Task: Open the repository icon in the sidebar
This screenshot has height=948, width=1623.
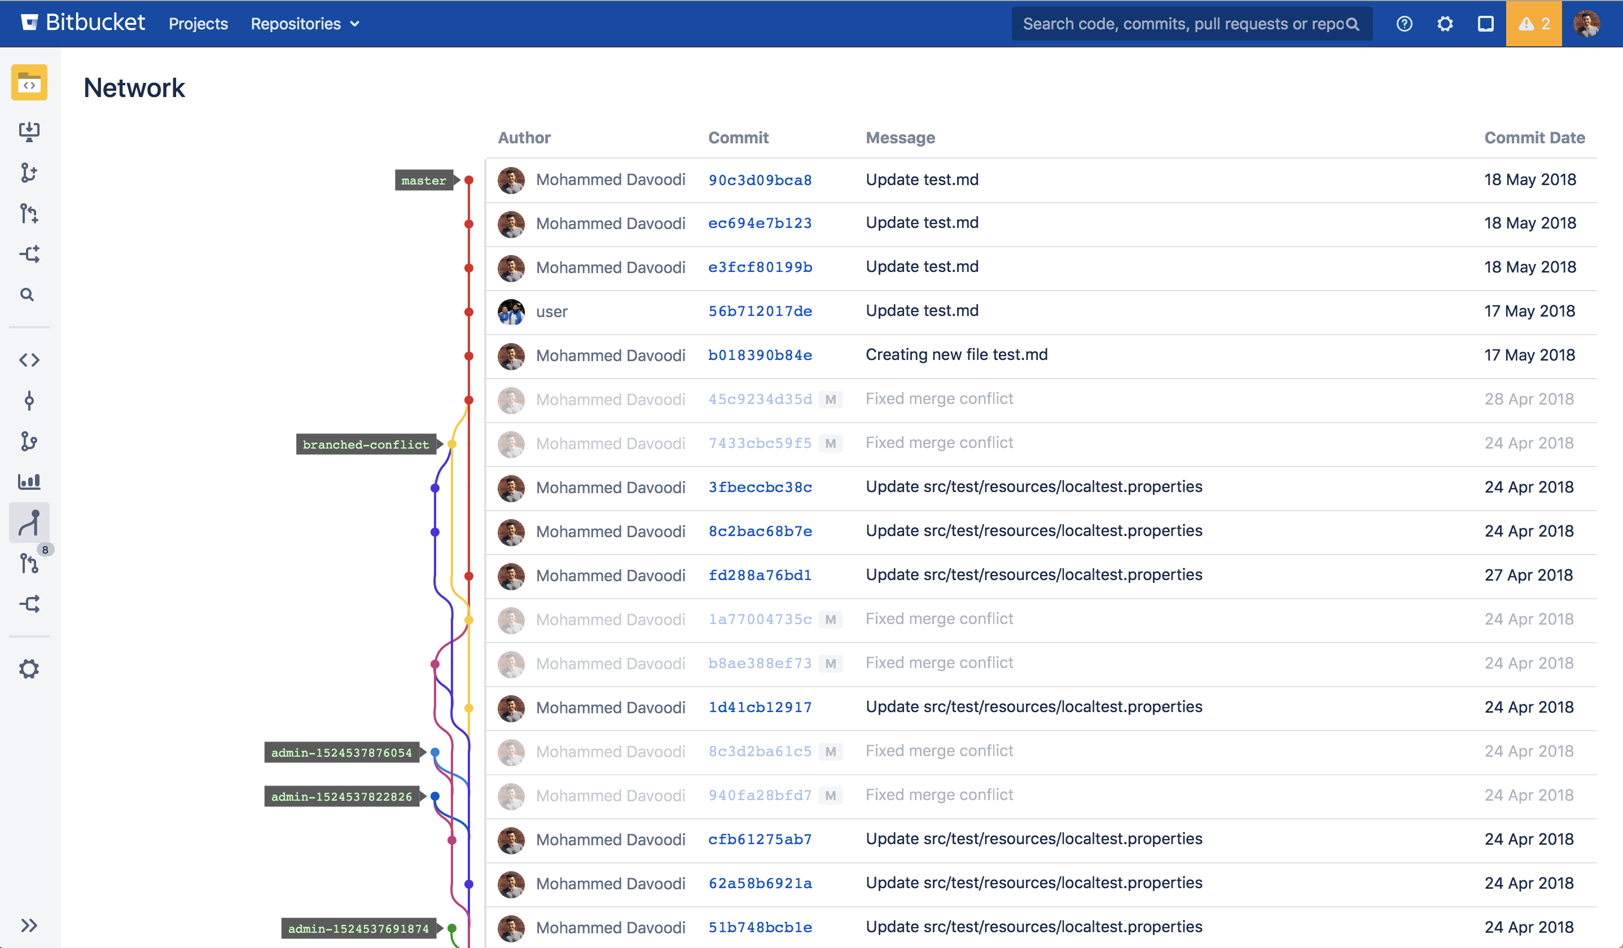Action: point(29,82)
